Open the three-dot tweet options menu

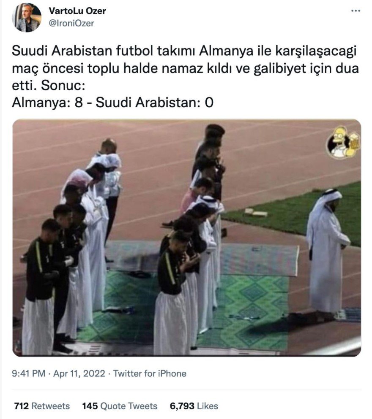pyautogui.click(x=356, y=11)
